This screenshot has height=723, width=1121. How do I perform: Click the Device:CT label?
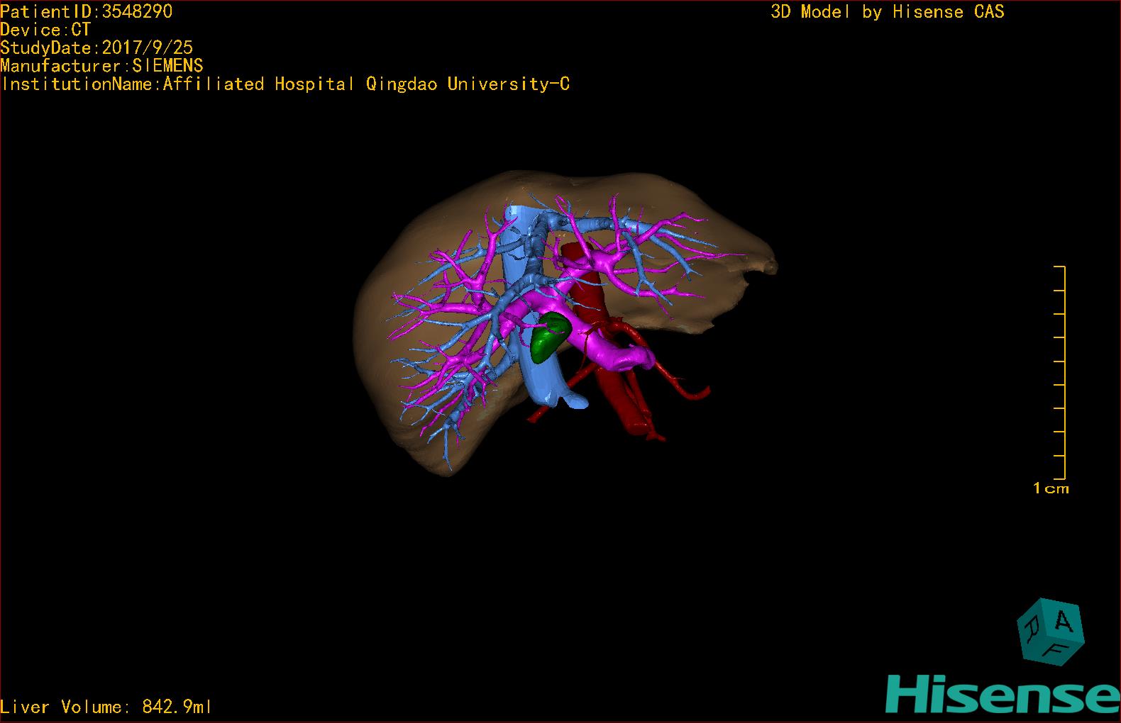[x=46, y=30]
